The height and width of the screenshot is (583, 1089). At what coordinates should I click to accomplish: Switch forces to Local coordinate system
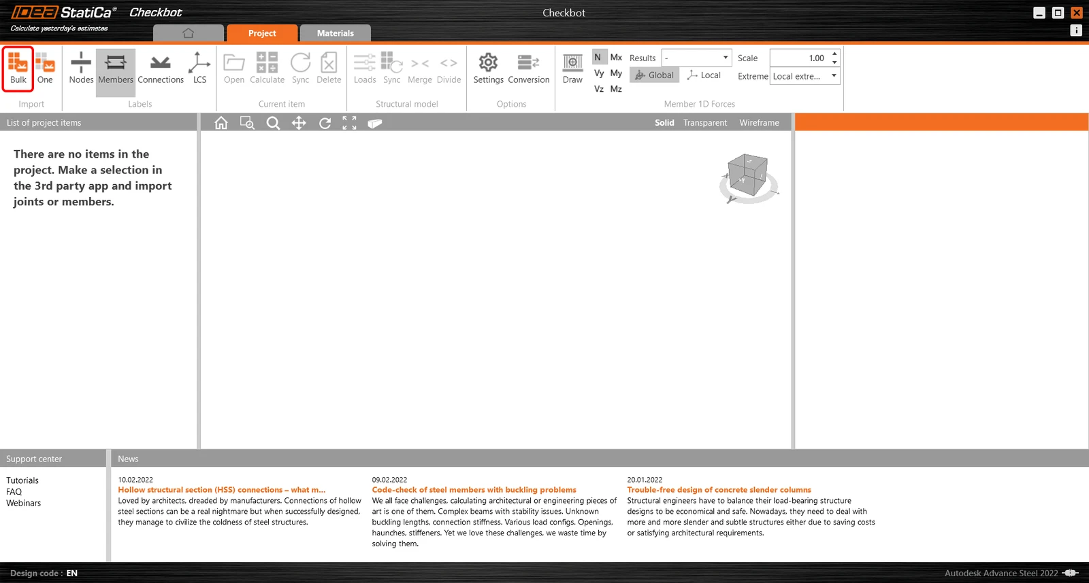(704, 75)
